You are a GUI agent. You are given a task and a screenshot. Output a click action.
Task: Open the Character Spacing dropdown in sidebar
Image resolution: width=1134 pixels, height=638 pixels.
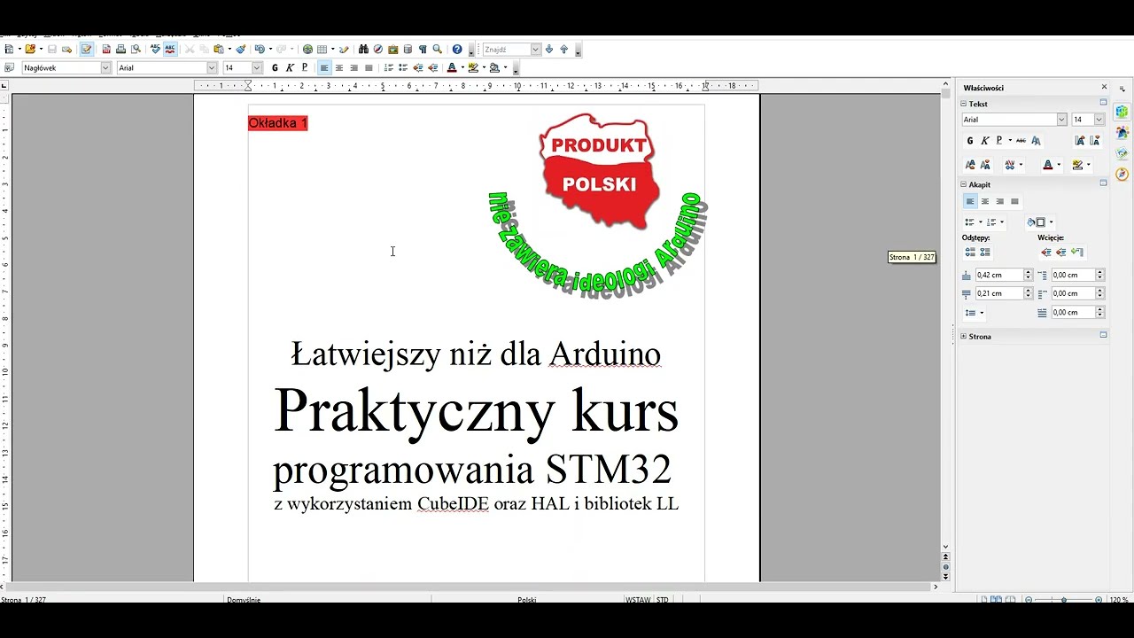1021,164
